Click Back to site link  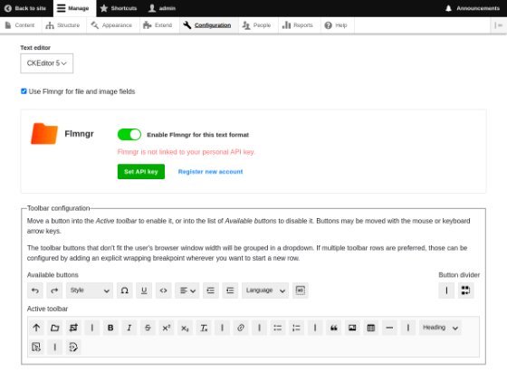point(25,8)
